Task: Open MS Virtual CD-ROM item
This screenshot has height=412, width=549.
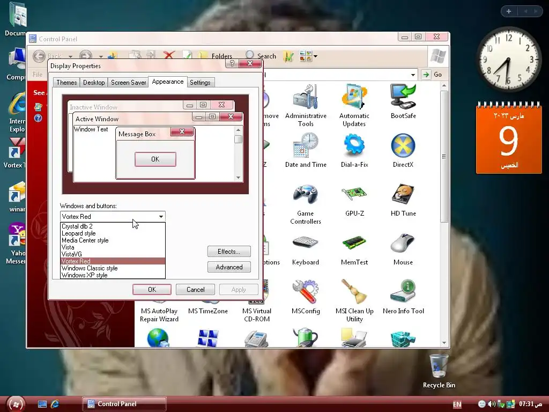Action: (257, 314)
